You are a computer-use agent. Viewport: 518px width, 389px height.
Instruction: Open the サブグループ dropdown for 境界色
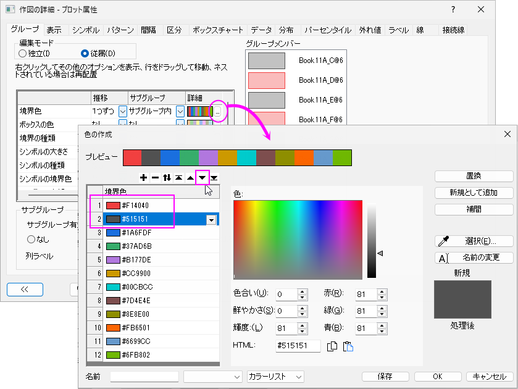click(x=180, y=111)
